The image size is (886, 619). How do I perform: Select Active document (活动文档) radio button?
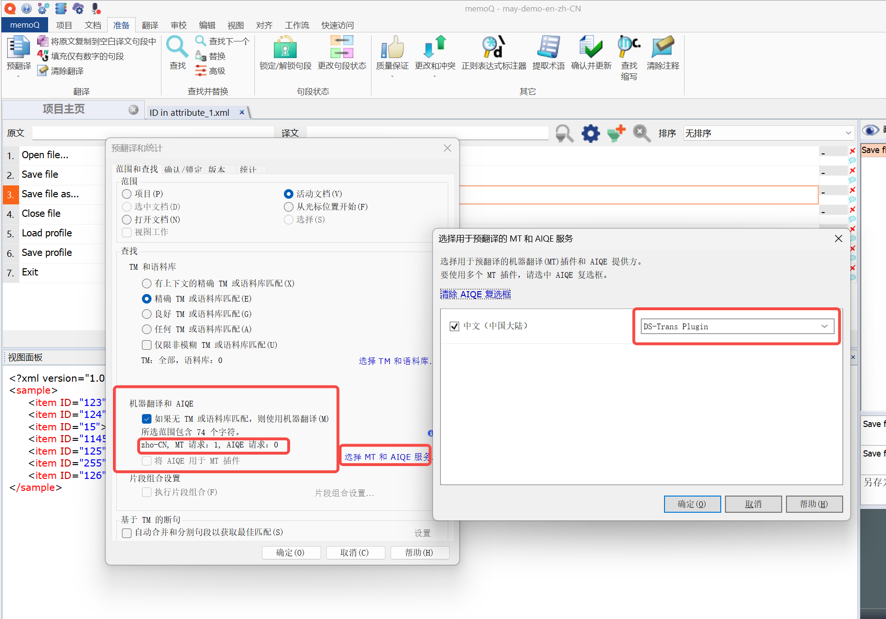(288, 194)
